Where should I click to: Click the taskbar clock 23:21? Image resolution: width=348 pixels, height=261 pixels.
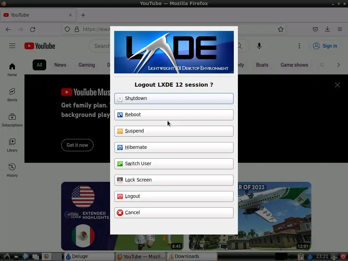322,256
